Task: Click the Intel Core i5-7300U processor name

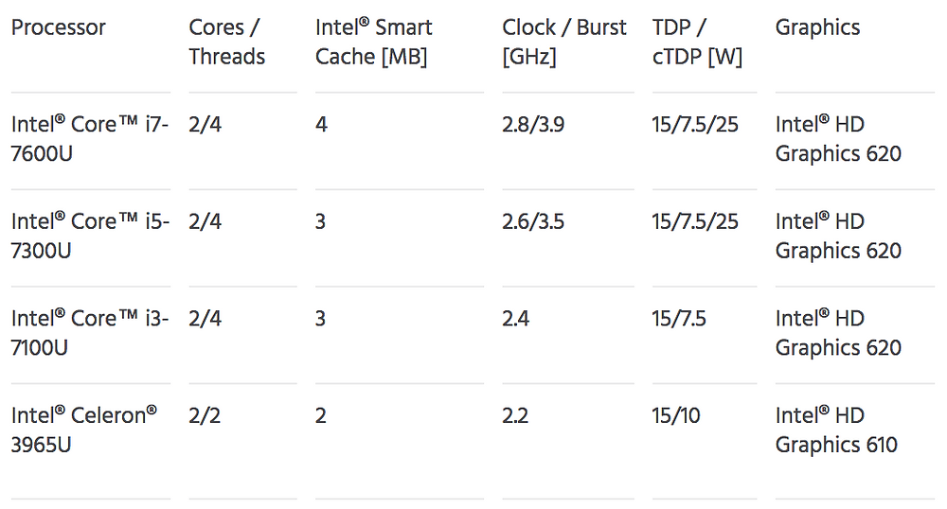Action: click(x=90, y=236)
